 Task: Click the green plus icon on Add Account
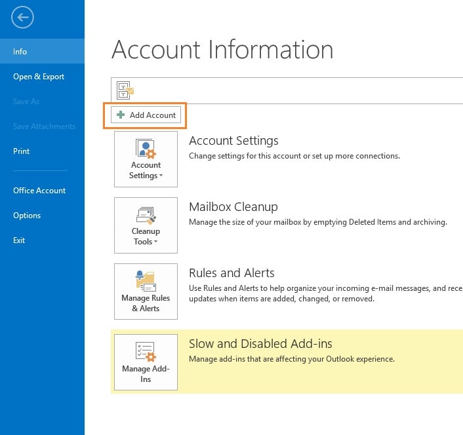point(121,115)
